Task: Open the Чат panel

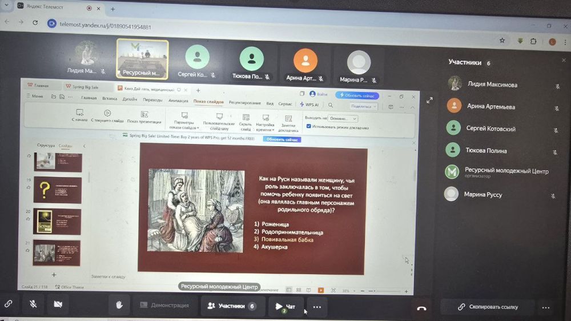Action: [285, 306]
